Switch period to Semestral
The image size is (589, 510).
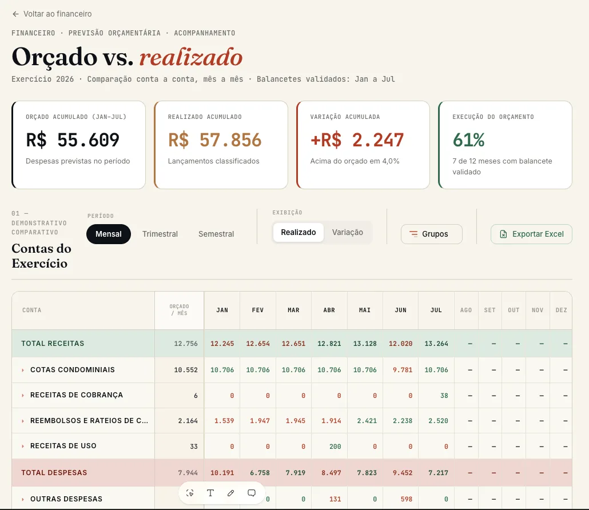coord(216,234)
